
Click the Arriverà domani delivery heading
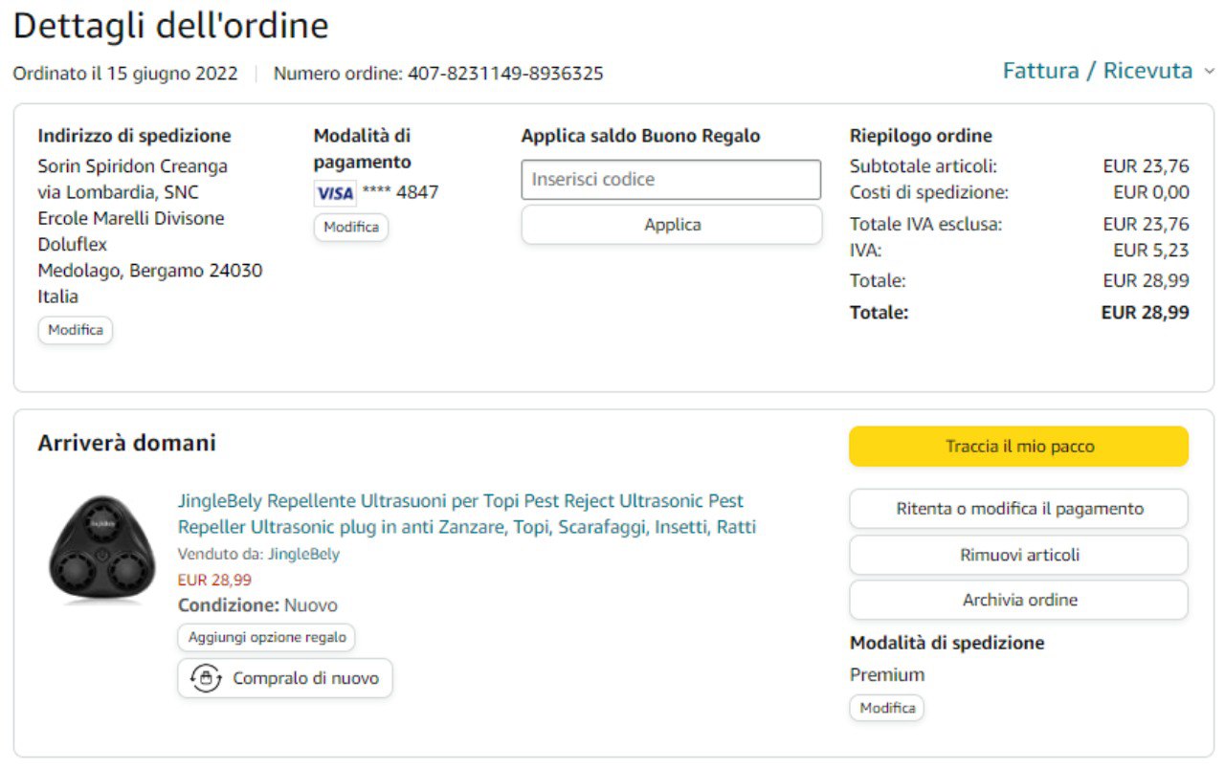pos(126,444)
